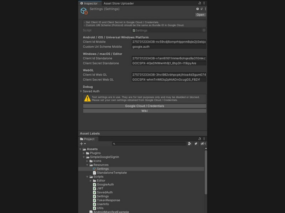This screenshot has width=285, height=213.
Task: Open help reference for Settings asset
Action: click(197, 9)
